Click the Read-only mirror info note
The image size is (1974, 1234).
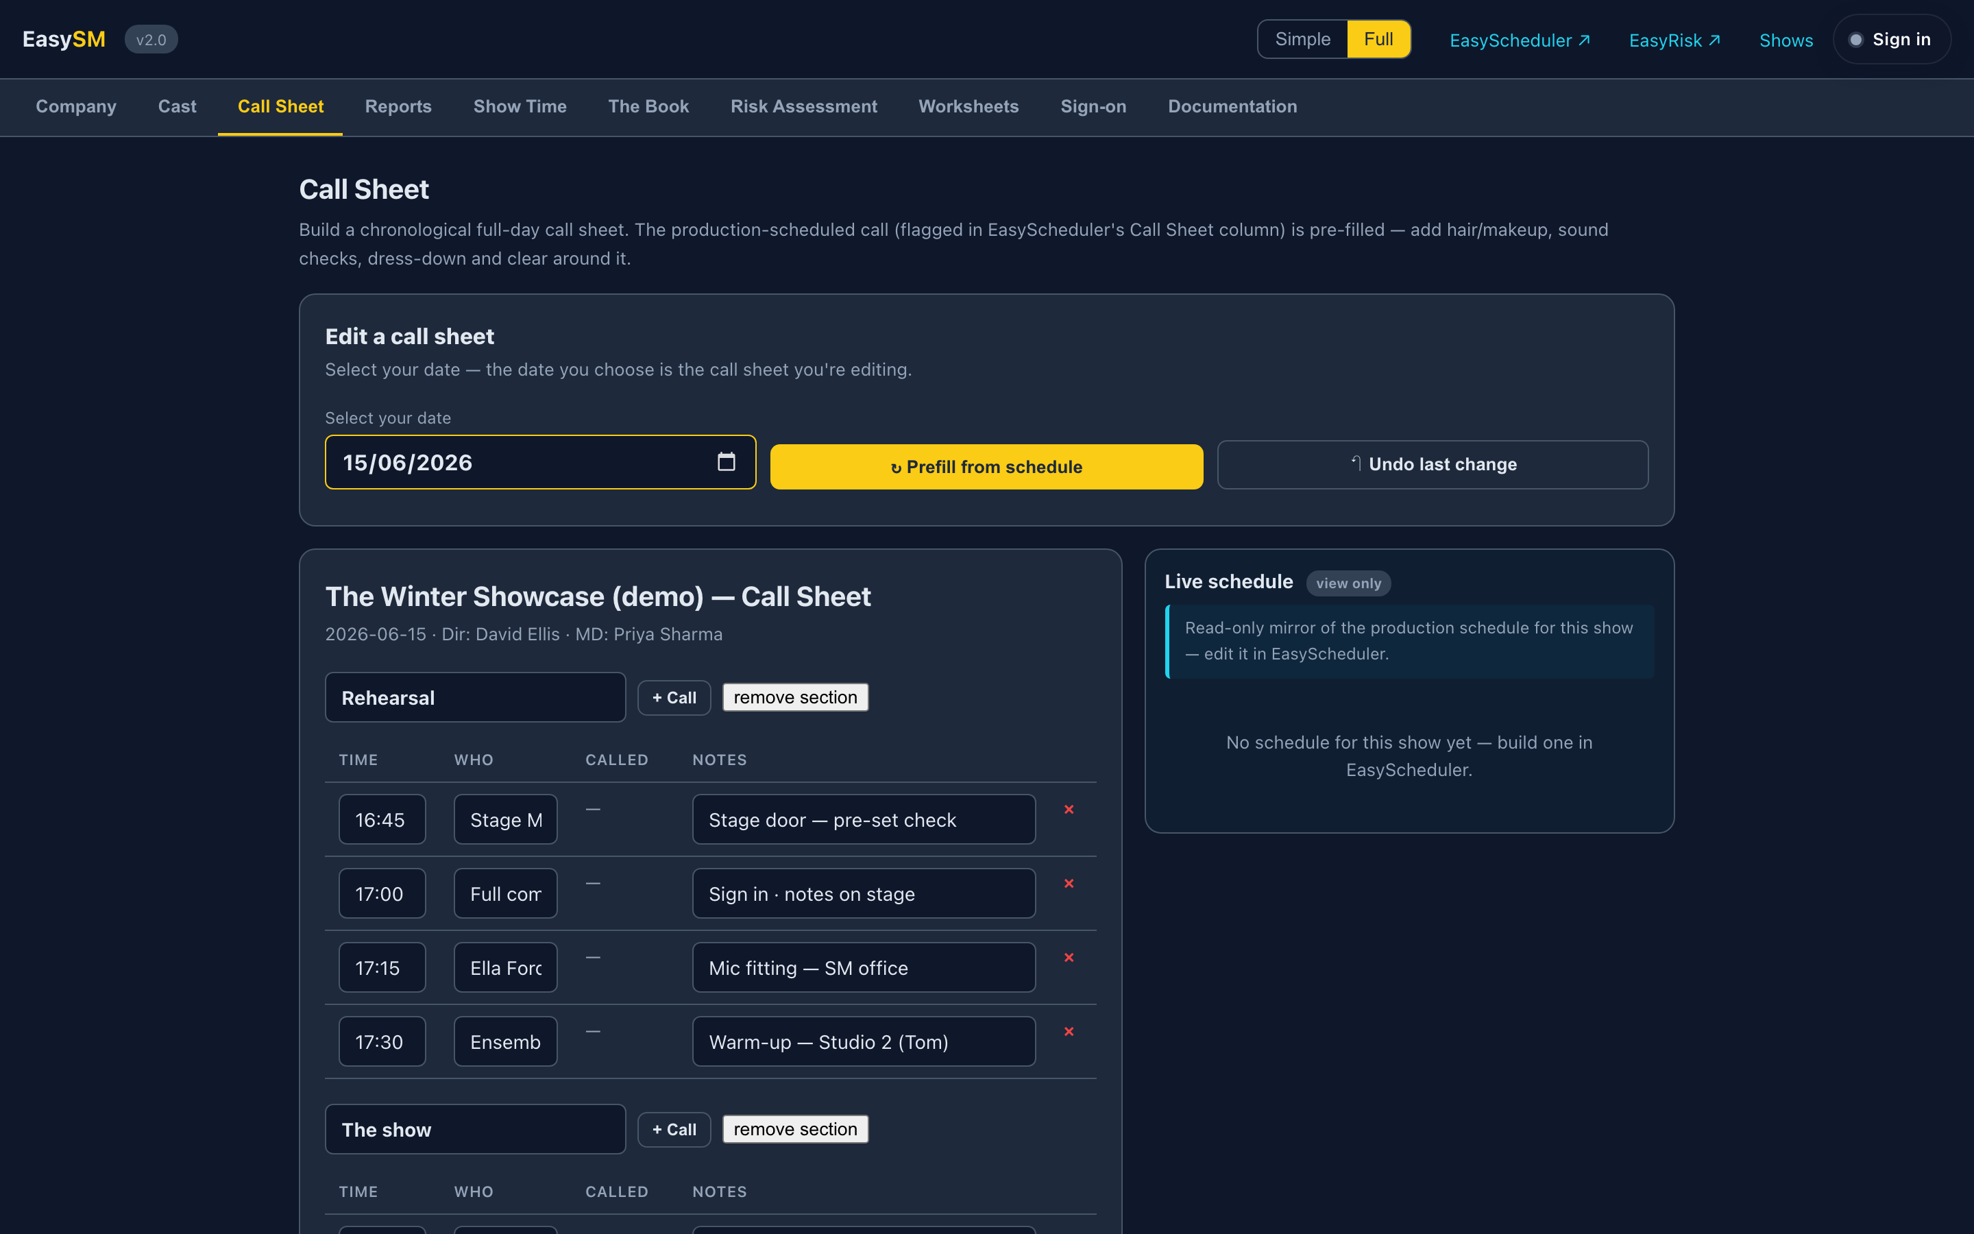pos(1409,642)
